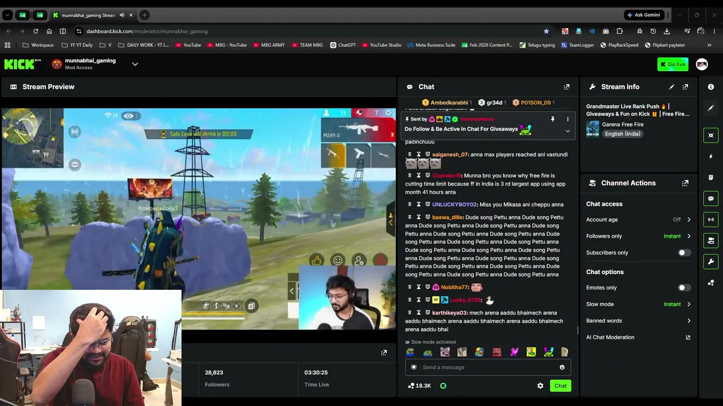Screen dimensions: 723x406
Task: Click the English (India) language tag
Action: click(622, 134)
